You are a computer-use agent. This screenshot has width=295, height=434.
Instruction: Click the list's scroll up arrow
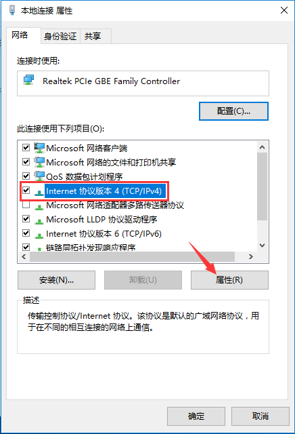pos(262,147)
